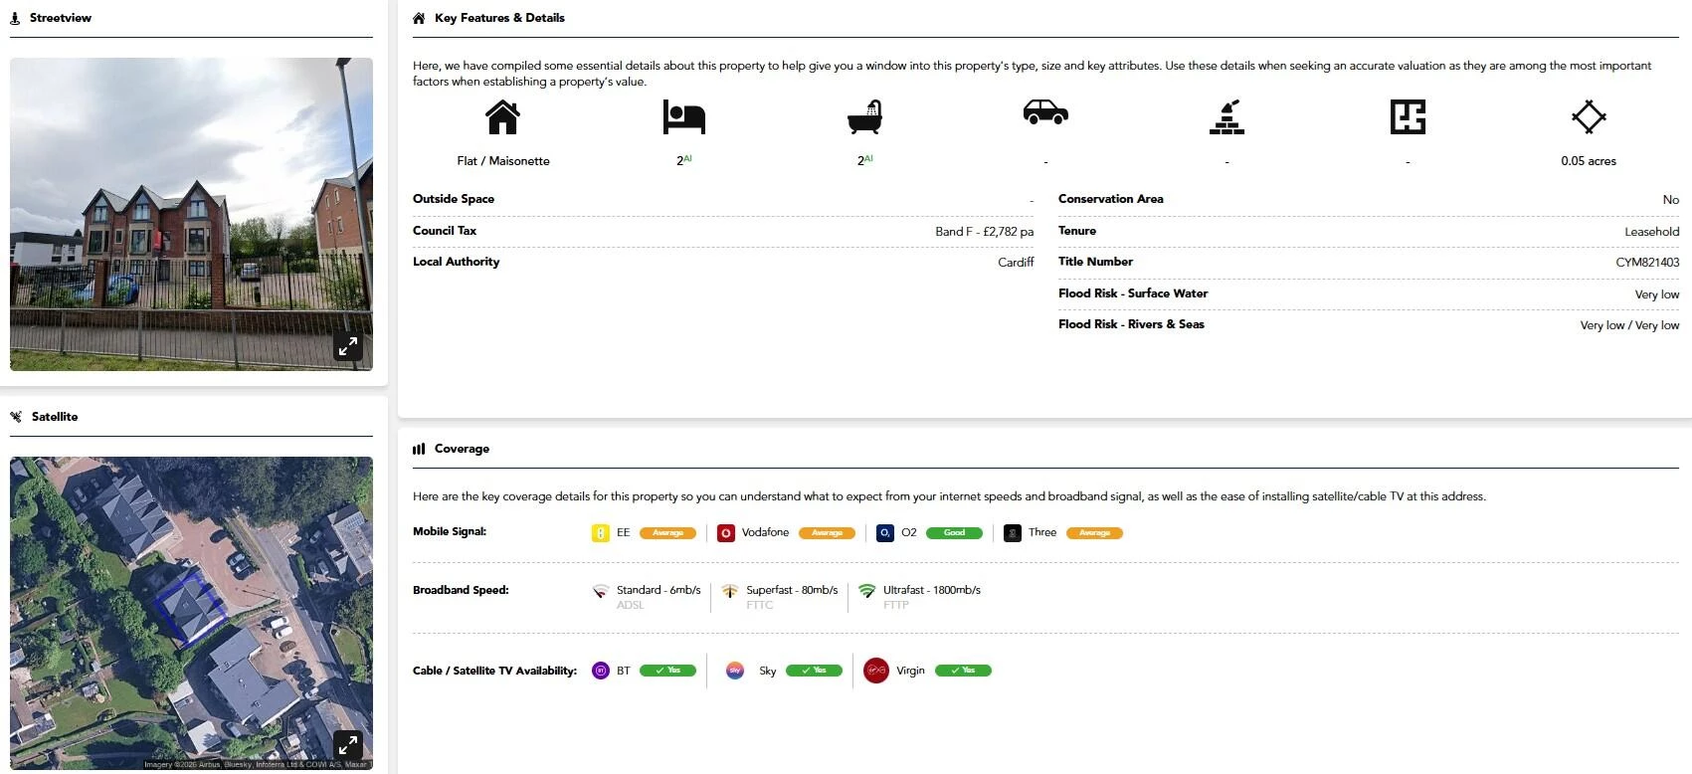Click the EE mobile network logo
This screenshot has height=774, width=1692.
(601, 533)
